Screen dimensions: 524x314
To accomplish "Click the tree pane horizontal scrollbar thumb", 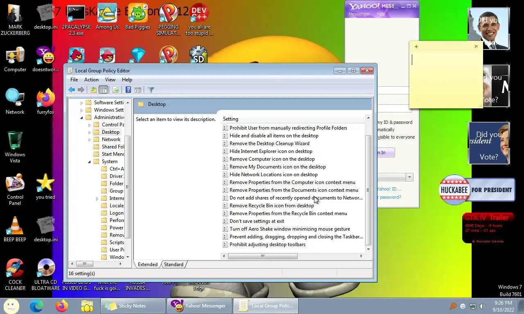I will pyautogui.click(x=85, y=264).
